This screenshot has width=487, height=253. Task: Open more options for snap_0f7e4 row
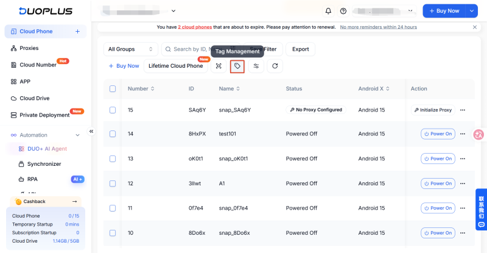(x=463, y=208)
